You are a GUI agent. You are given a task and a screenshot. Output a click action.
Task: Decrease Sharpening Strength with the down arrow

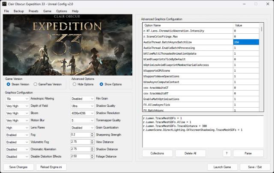coord(92,136)
